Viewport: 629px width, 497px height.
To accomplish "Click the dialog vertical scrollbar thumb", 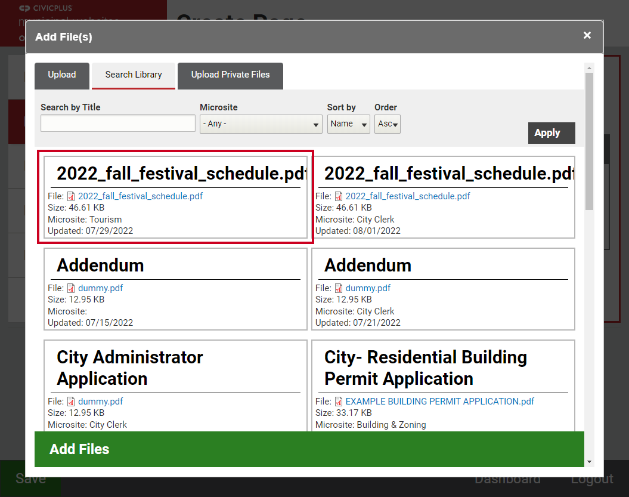I will coord(589,141).
